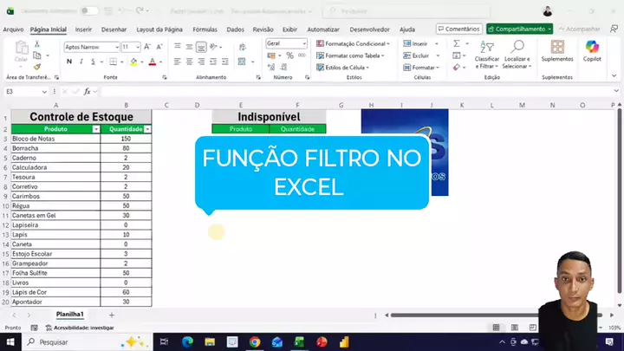Open Chrome from the Windows taskbar
Viewport: 624px width, 351px height.
coord(255,341)
